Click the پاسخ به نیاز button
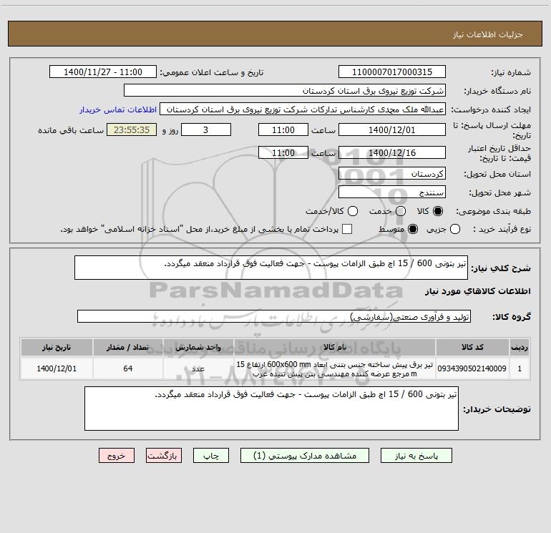Screen dimensions: 551x533 coord(416,456)
